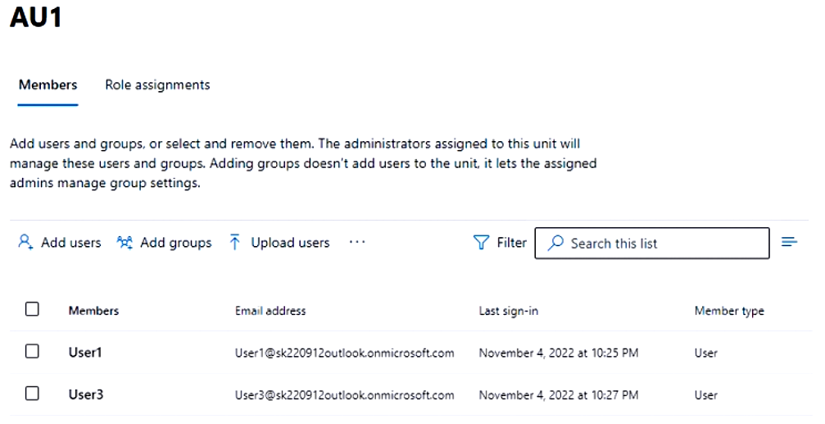This screenshot has height=424, width=825.
Task: Sort by the Email address column header
Action: (270, 311)
